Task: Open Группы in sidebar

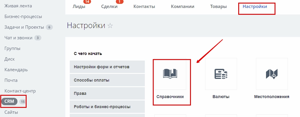Action: (12, 48)
